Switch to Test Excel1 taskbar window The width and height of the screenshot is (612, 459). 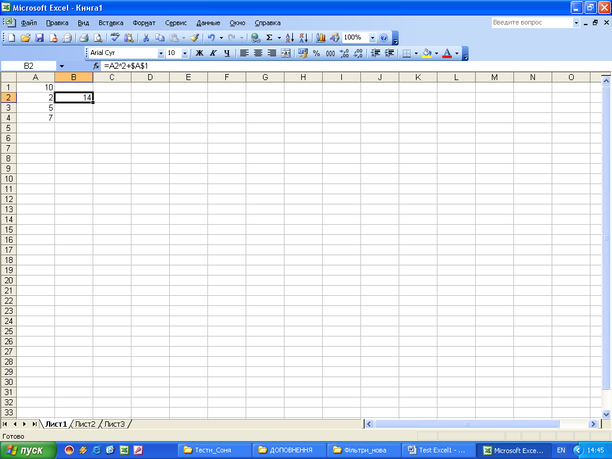[x=439, y=451]
